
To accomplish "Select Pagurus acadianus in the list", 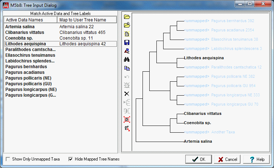I will coord(25,72).
